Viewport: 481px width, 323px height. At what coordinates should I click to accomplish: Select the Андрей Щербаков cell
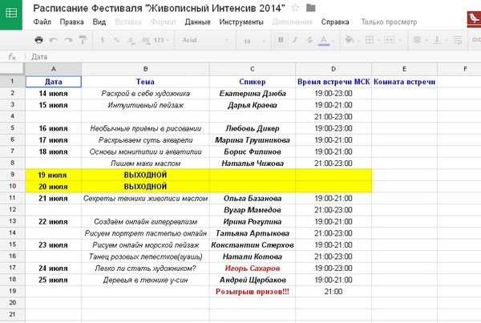pos(253,280)
